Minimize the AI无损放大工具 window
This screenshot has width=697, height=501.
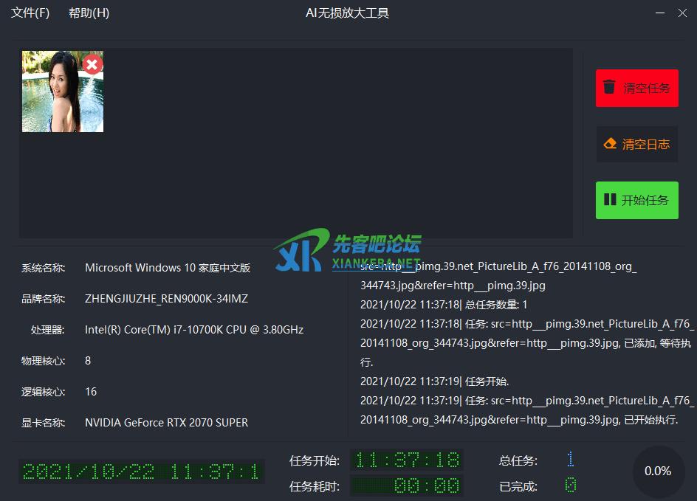[x=660, y=13]
